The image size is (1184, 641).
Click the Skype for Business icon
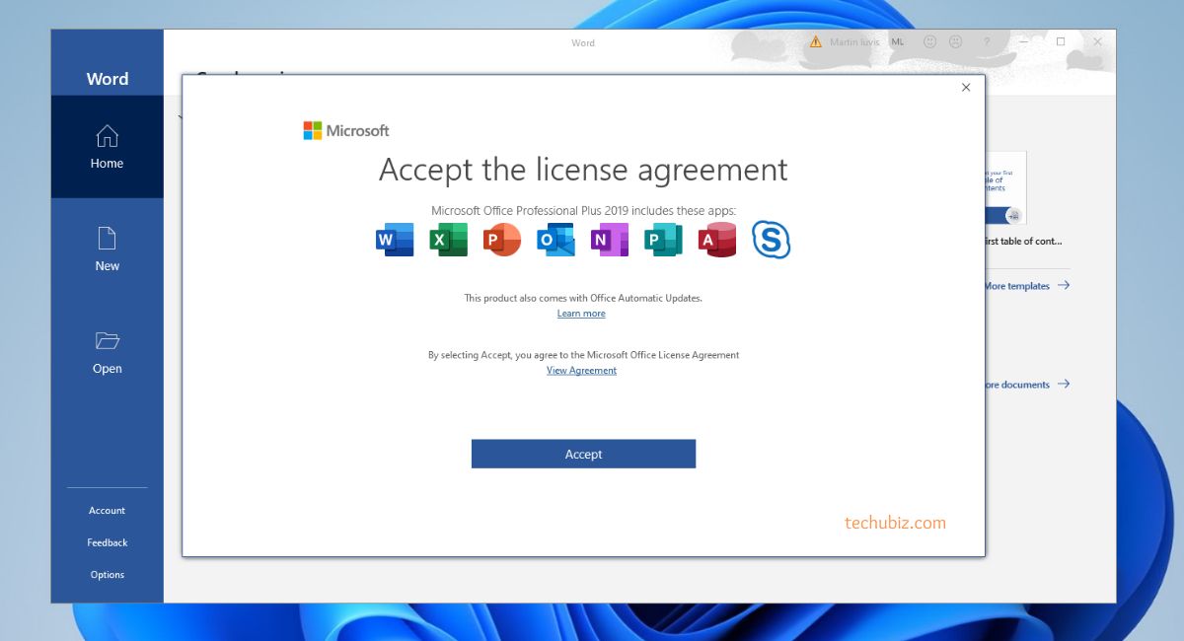(771, 240)
